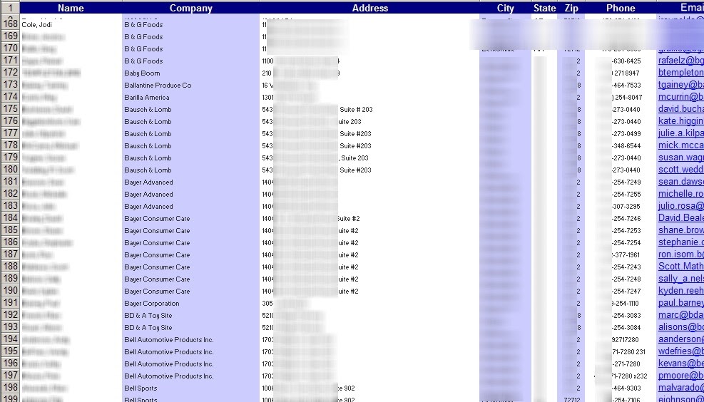Open the paul.barney email link

click(x=680, y=304)
